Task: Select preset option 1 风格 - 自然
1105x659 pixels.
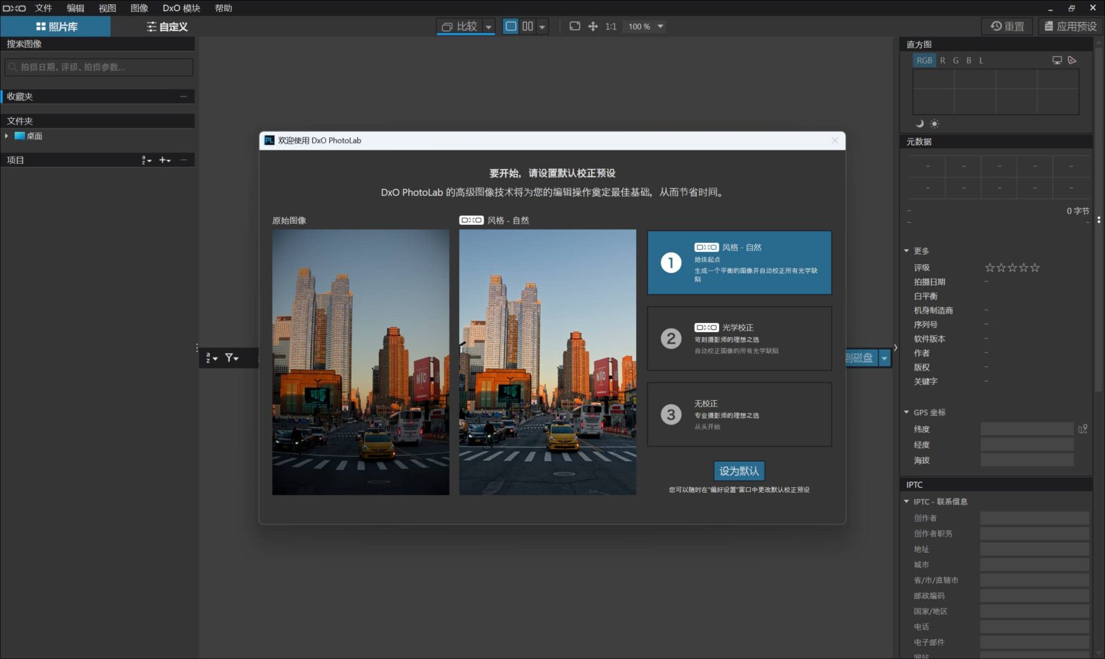Action: 739,263
